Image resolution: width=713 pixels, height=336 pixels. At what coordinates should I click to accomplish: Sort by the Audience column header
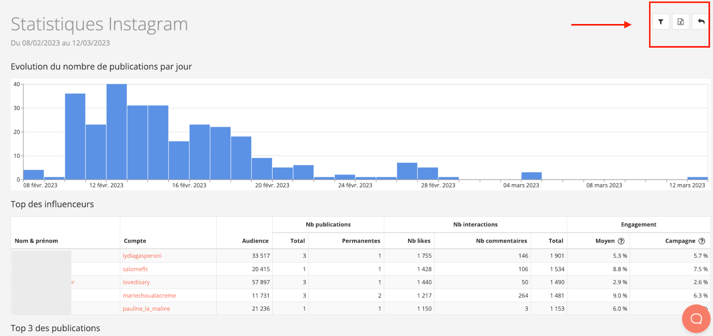(x=255, y=241)
